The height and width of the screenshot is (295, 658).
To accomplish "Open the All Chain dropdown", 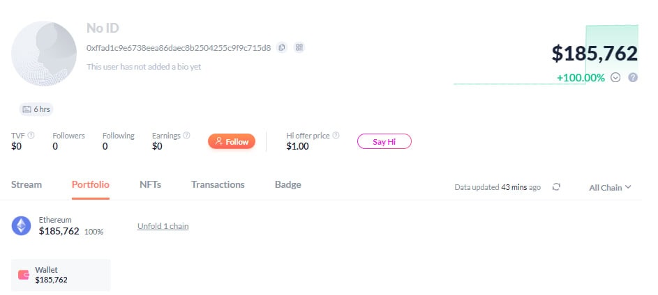I will point(610,187).
